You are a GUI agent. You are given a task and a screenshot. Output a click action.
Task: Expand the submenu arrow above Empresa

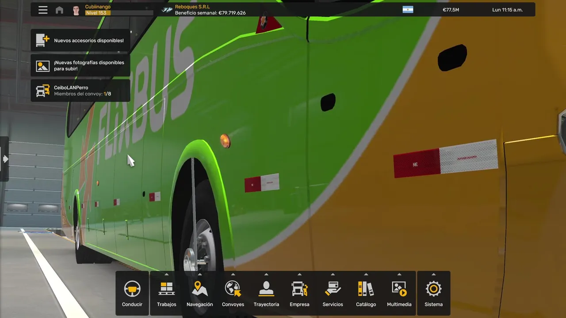(x=299, y=274)
